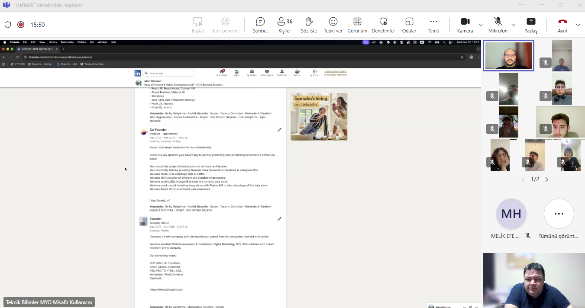Screen dimensions: 585x308
Task: Open Denetimler controls
Action: coord(383,25)
